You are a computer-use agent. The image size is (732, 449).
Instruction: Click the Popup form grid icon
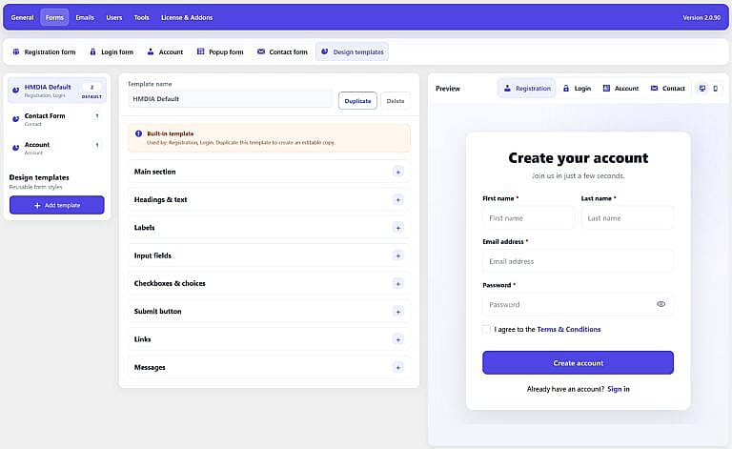point(201,51)
